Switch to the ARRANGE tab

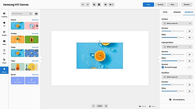tap(177, 12)
